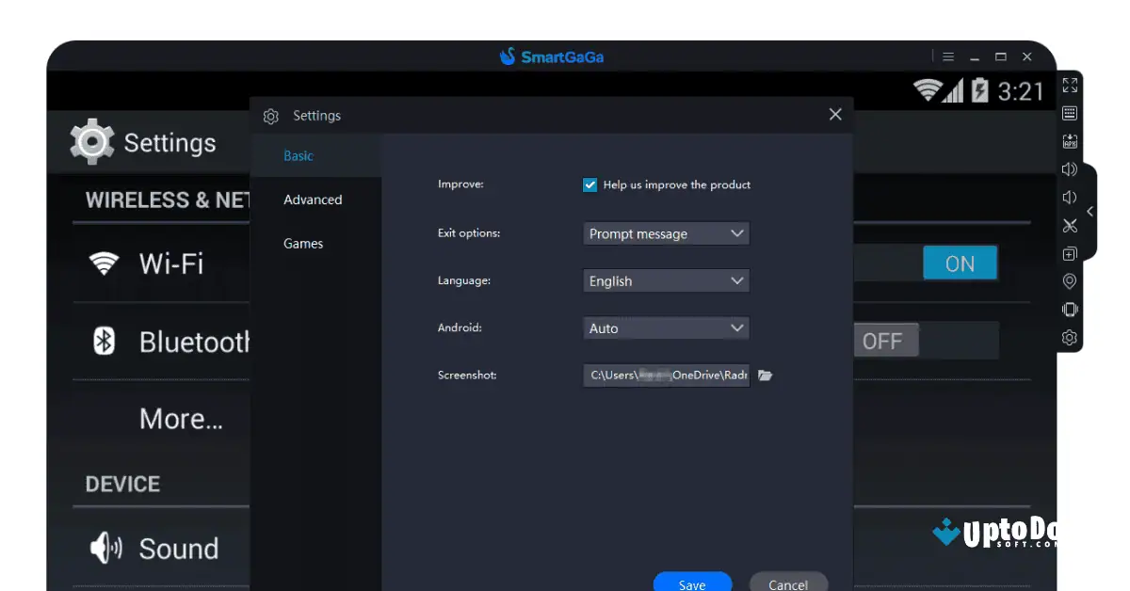Click the Wi-Fi icon in Android settings

coord(104,264)
